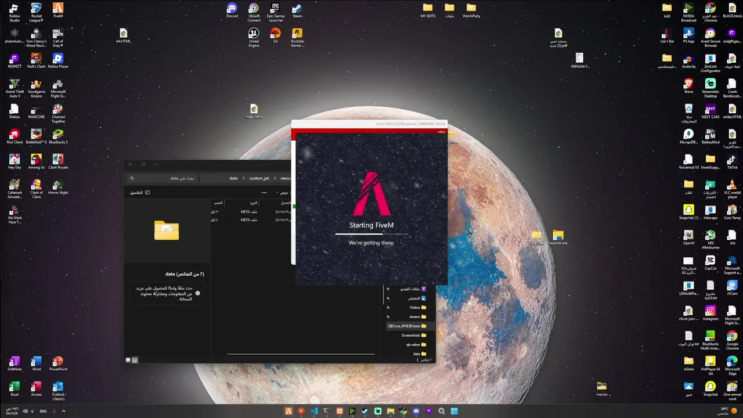This screenshot has width=743, height=418.
Task: Select the index.html file on desktop
Action: click(254, 111)
